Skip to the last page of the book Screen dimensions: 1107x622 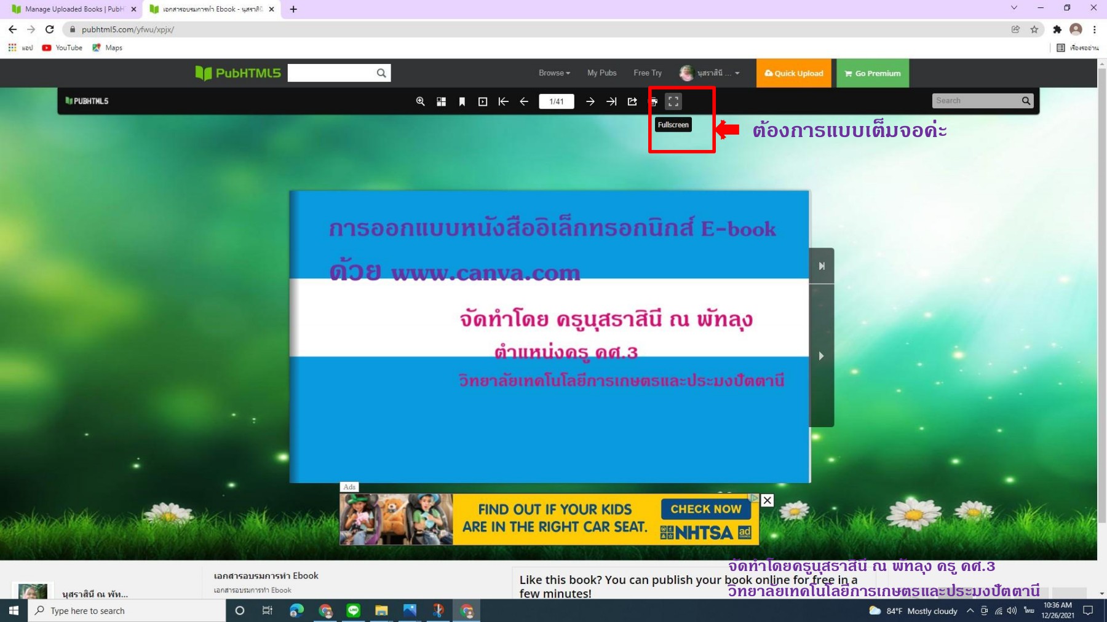point(612,101)
